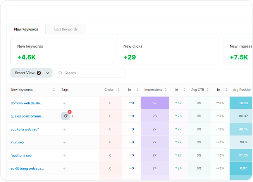253x182 pixels.
Task: Click the 10.29 average position cell
Action: tap(243, 103)
